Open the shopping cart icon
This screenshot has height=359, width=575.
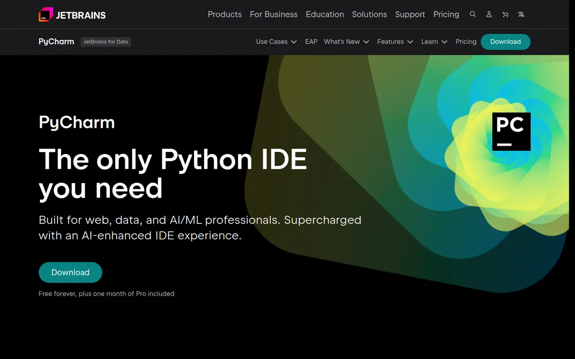505,14
